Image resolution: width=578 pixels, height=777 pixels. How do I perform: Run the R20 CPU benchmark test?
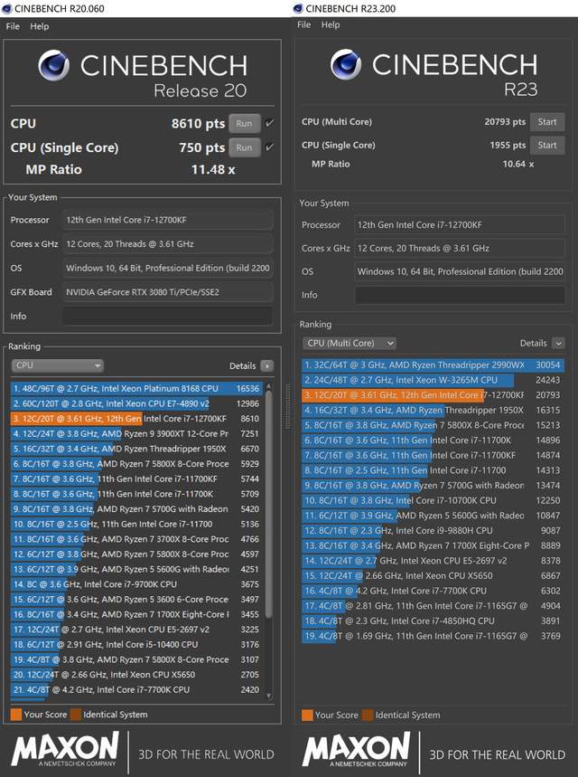[x=244, y=123]
